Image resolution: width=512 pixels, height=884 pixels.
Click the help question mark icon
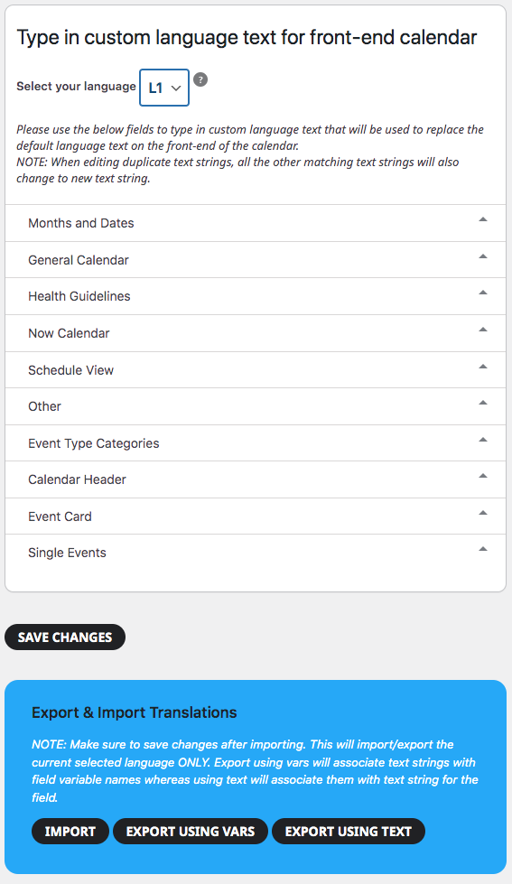pyautogui.click(x=200, y=79)
